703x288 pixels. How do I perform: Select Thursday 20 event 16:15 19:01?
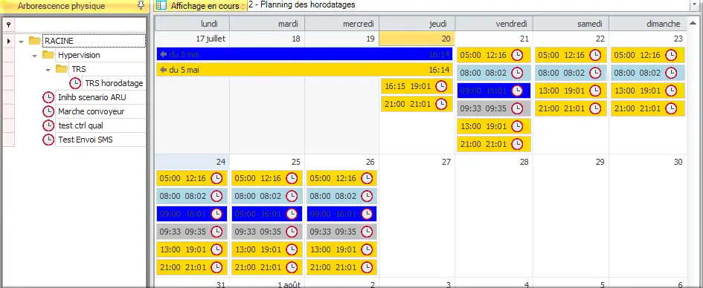click(417, 86)
